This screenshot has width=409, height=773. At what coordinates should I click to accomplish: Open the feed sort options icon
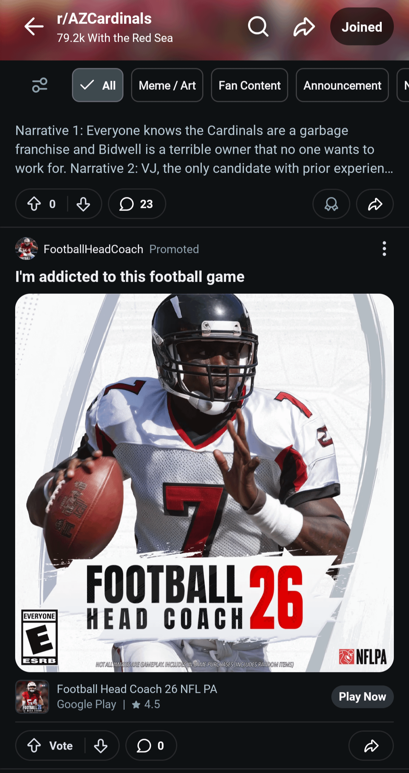(40, 85)
